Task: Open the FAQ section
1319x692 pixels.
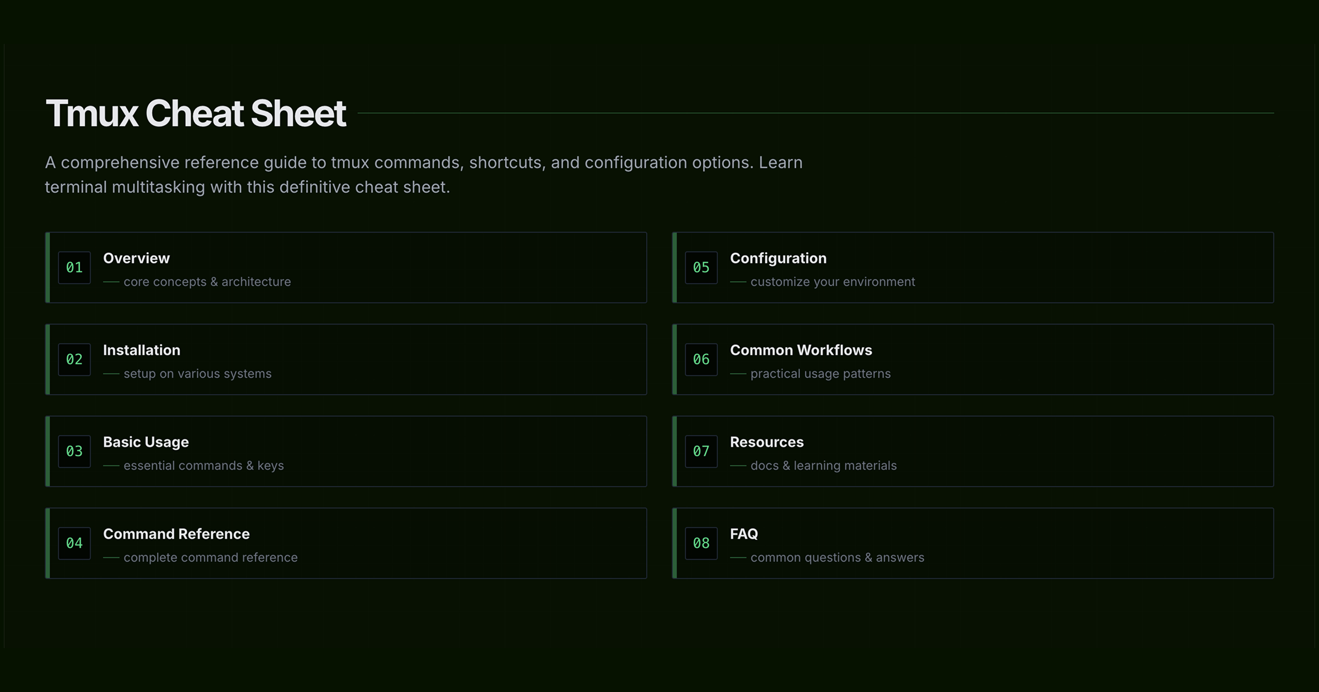Action: click(744, 534)
